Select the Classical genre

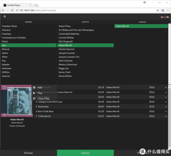(x=6, y=30)
